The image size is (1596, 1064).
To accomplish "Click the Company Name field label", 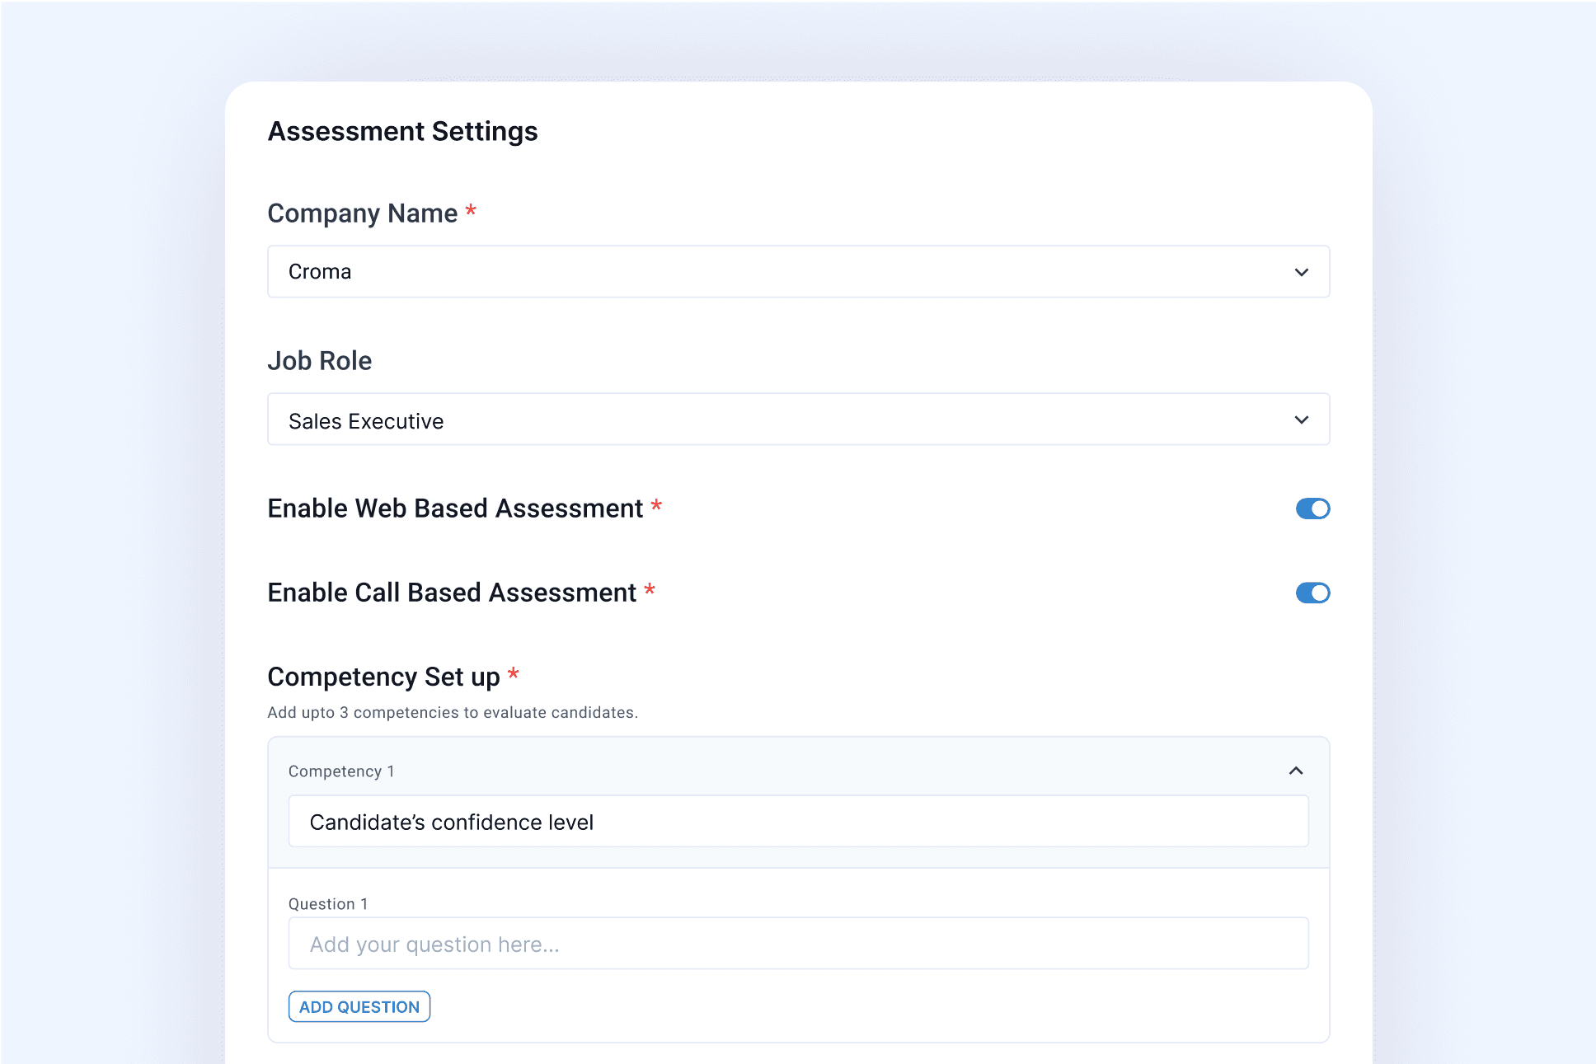I will pos(362,213).
